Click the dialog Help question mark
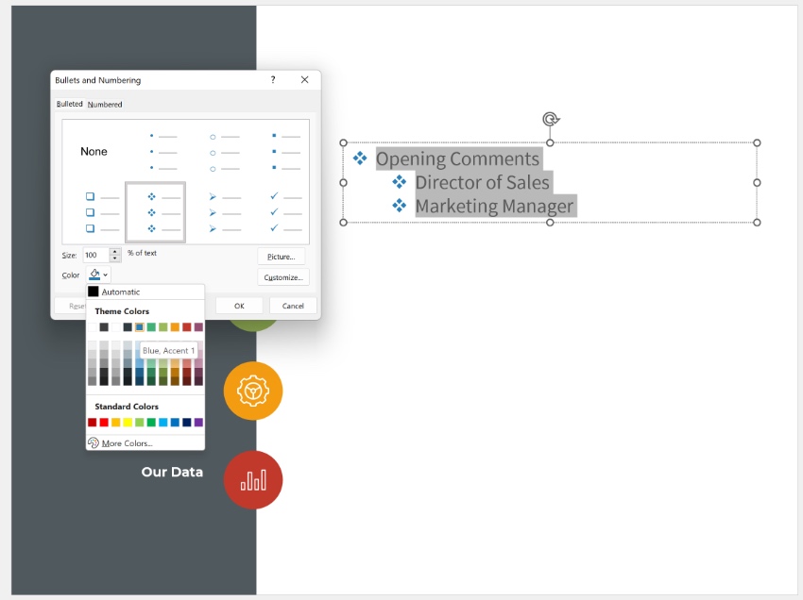Image resolution: width=803 pixels, height=600 pixels. click(x=273, y=79)
